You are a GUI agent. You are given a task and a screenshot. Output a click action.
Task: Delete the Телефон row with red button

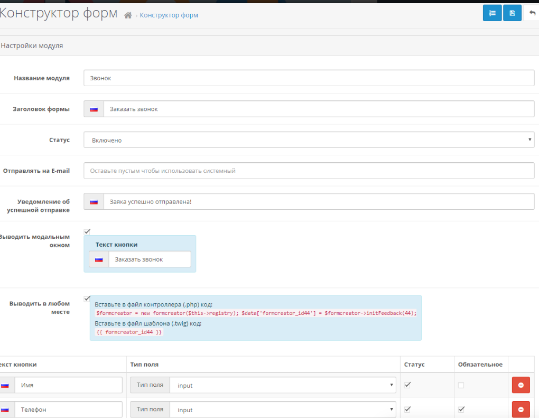(x=521, y=409)
